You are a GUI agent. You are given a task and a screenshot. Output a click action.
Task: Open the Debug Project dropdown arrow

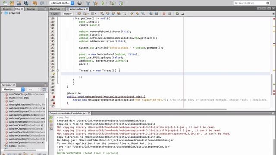tap(116, 3)
